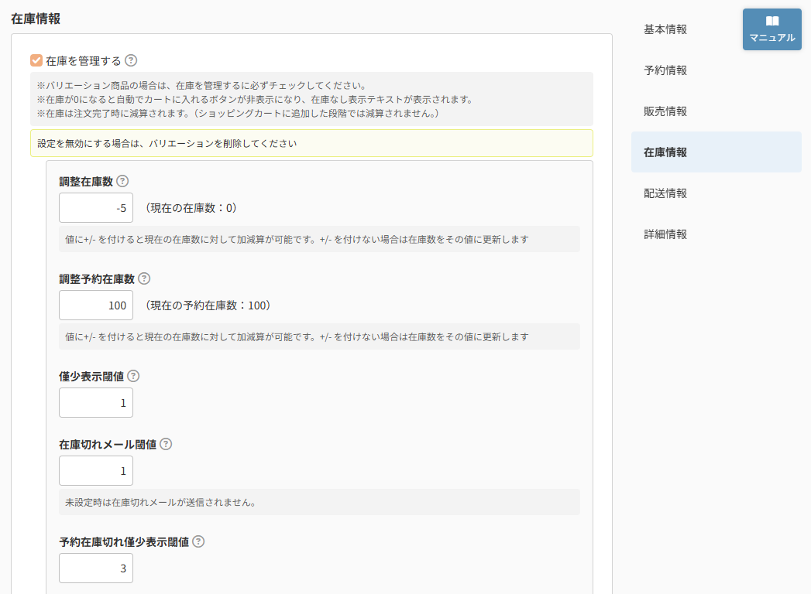
Task: Click the notice 設定を無効にする場合は、バリエーションを削除してください
Action: click(x=311, y=143)
